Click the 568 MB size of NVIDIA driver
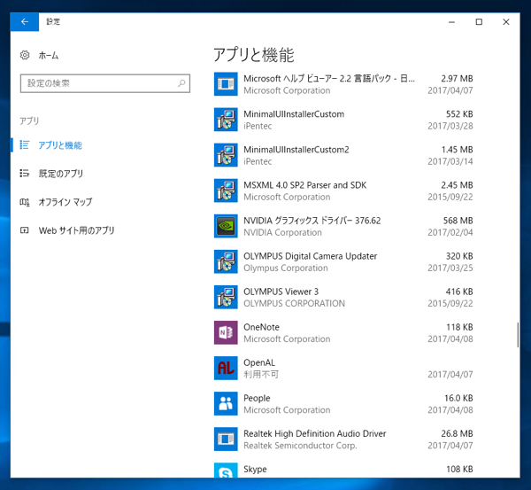The height and width of the screenshot is (490, 531). (458, 221)
